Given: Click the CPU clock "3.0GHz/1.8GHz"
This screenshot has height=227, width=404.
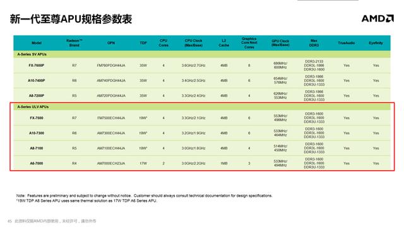Looking at the screenshot, I should pos(194,148).
